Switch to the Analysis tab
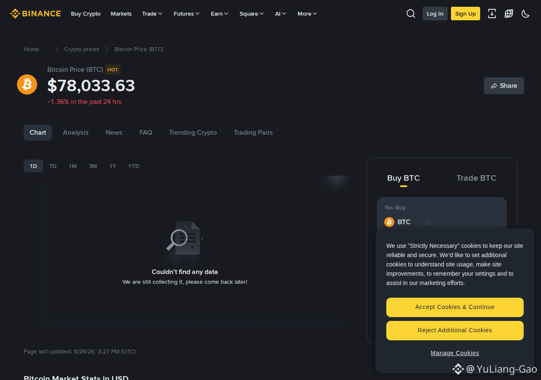Viewport: 541px width, 380px height. (76, 133)
